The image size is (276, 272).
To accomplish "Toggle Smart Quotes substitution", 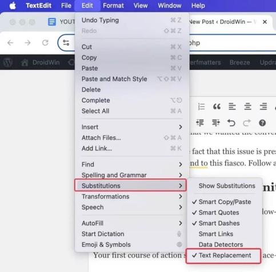I will pyautogui.click(x=225, y=213).
